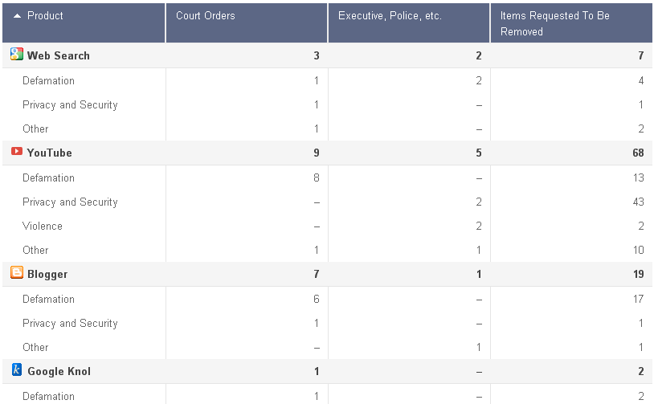This screenshot has height=404, width=654.
Task: Select the Google Knol row label
Action: (x=59, y=372)
